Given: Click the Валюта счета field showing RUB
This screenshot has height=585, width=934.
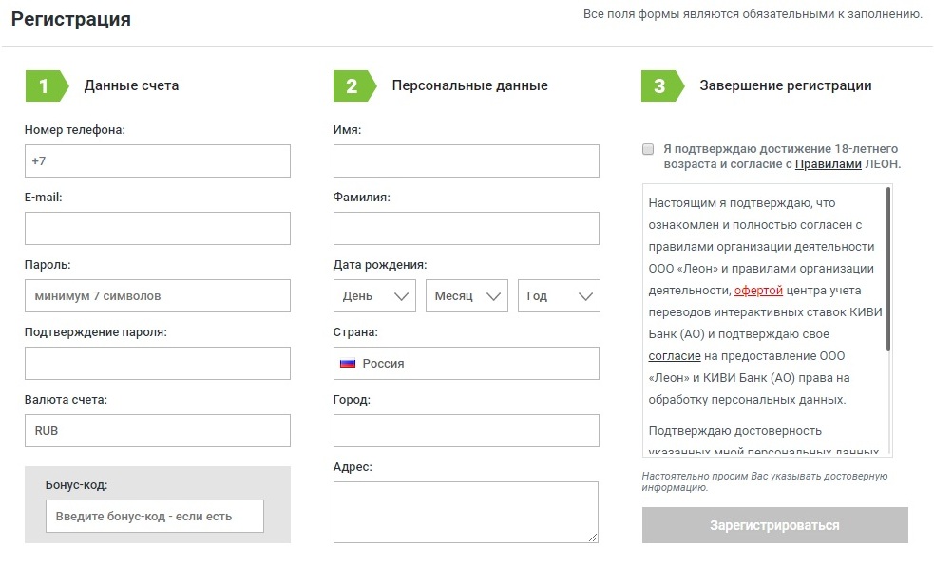Looking at the screenshot, I should tap(158, 431).
